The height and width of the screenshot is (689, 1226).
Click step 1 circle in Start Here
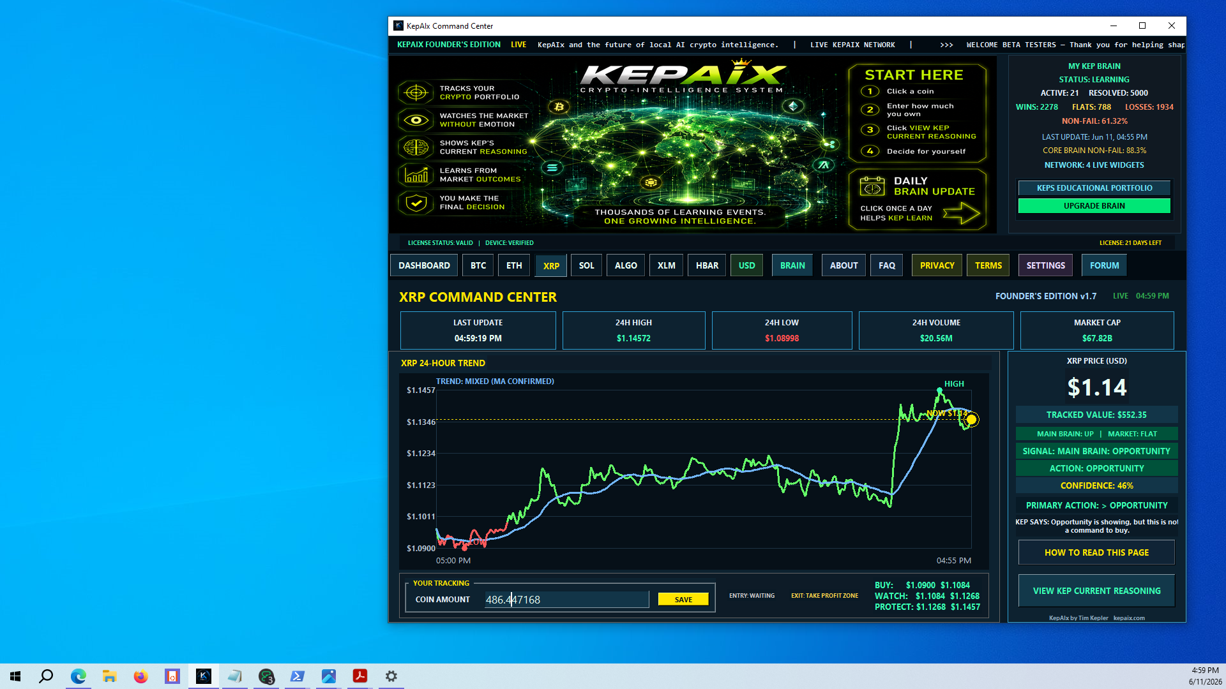tap(870, 91)
